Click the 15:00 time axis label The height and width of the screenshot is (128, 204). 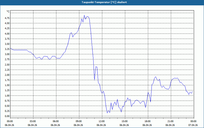(125, 121)
